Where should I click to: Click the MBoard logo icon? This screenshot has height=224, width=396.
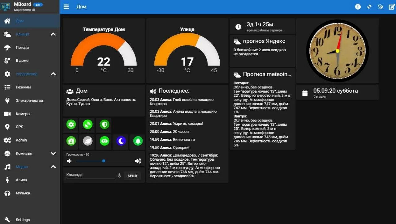click(6, 7)
